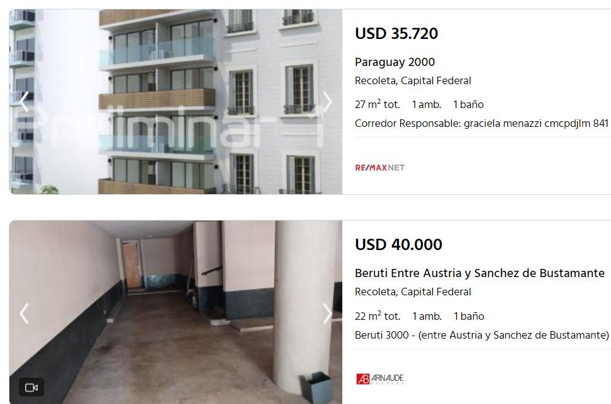
Task: Open the garage hallway photo thumbnail
Action: click(176, 312)
